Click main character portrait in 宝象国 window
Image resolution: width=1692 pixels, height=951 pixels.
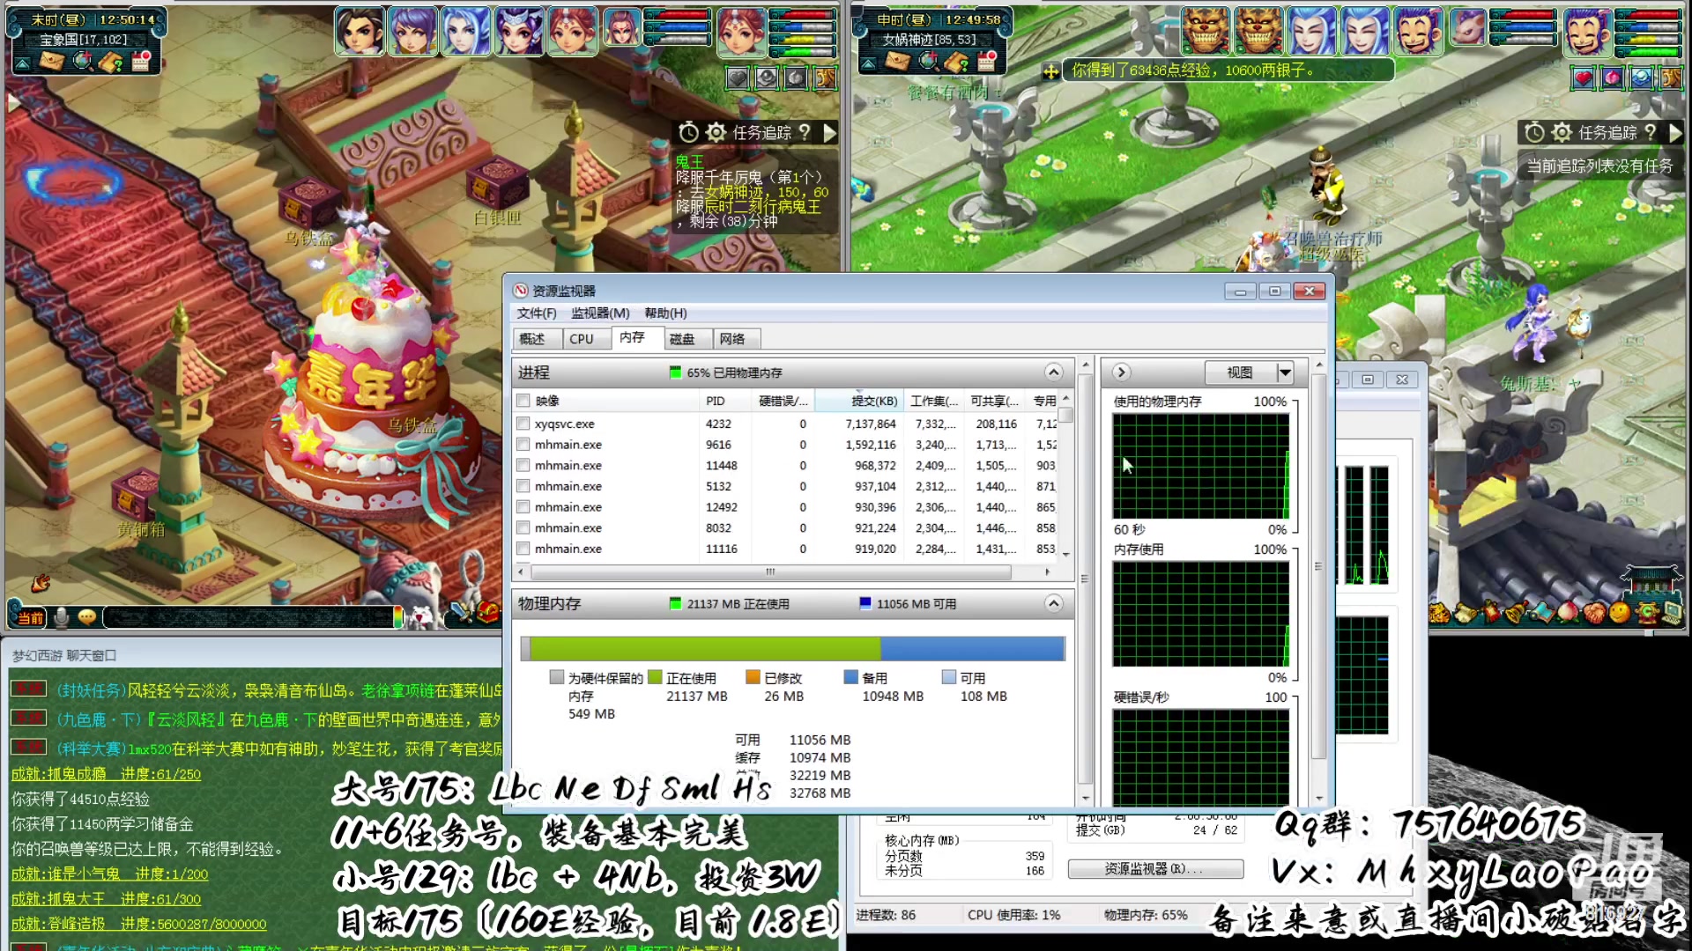coord(740,33)
